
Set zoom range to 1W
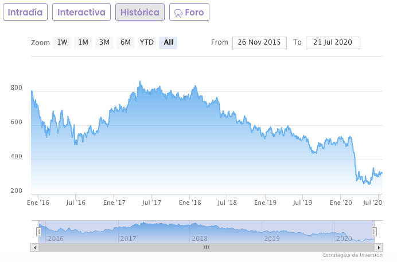[62, 42]
